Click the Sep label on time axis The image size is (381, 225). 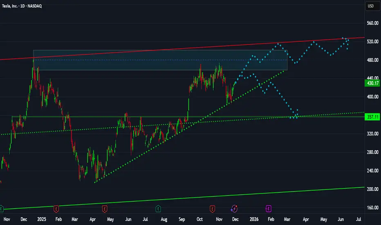pos(182,219)
